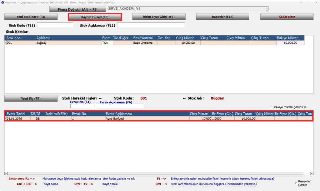This screenshot has width=320, height=191.
Task: Sort by Stok Kodu column header
Action: coord(20,38)
